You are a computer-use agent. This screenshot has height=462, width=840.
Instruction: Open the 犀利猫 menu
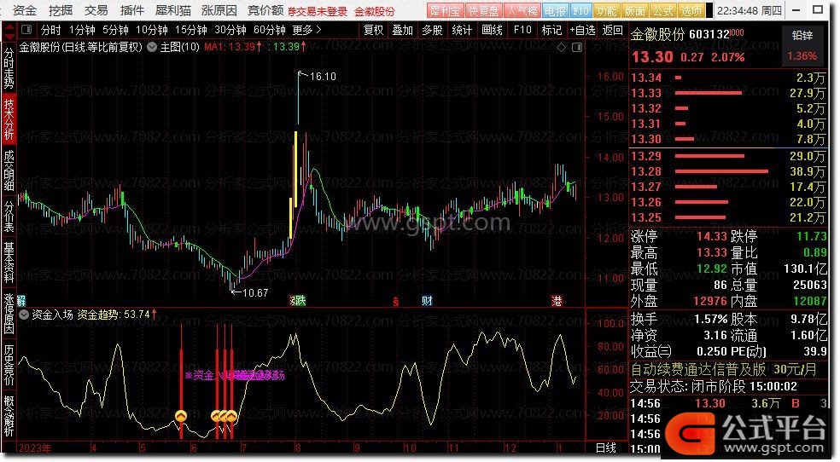pos(172,11)
